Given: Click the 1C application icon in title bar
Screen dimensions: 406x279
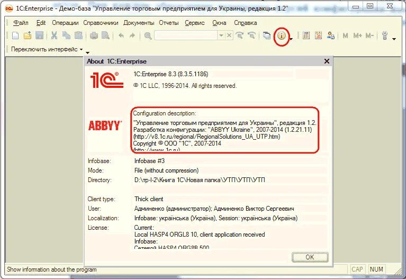Looking at the screenshot, I should tap(9, 8).
